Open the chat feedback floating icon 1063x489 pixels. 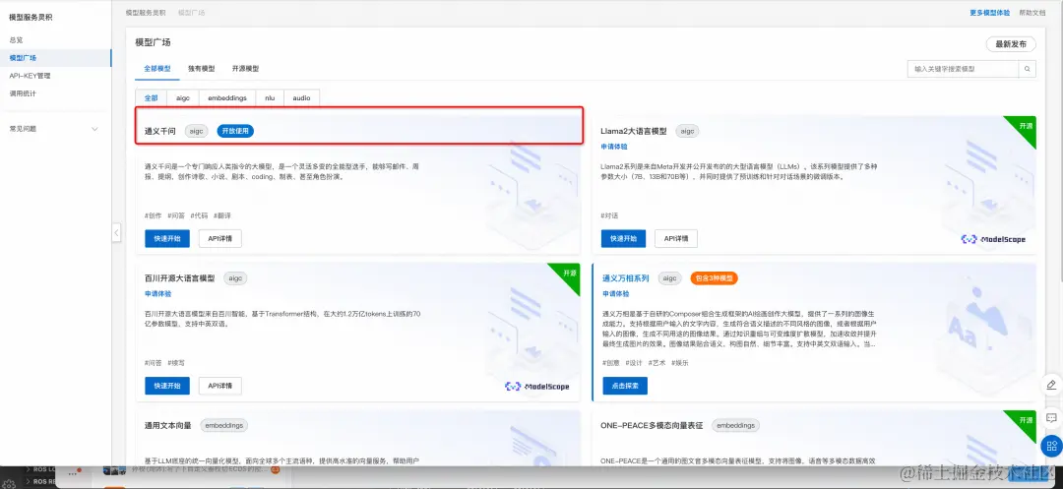click(x=1051, y=417)
